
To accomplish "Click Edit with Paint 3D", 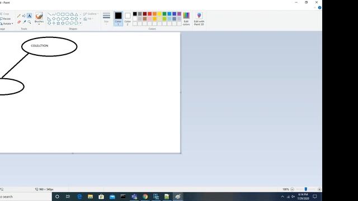I will (x=199, y=18).
